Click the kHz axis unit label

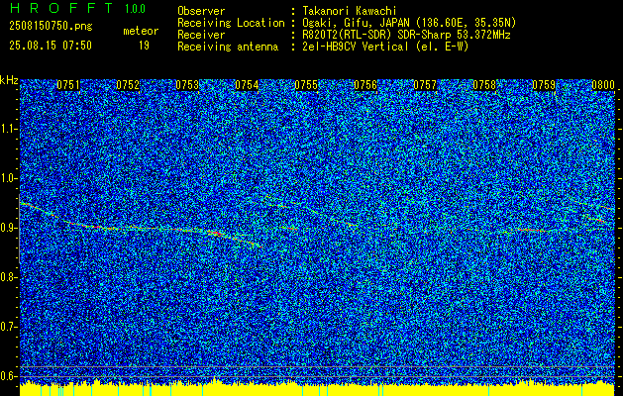9,80
